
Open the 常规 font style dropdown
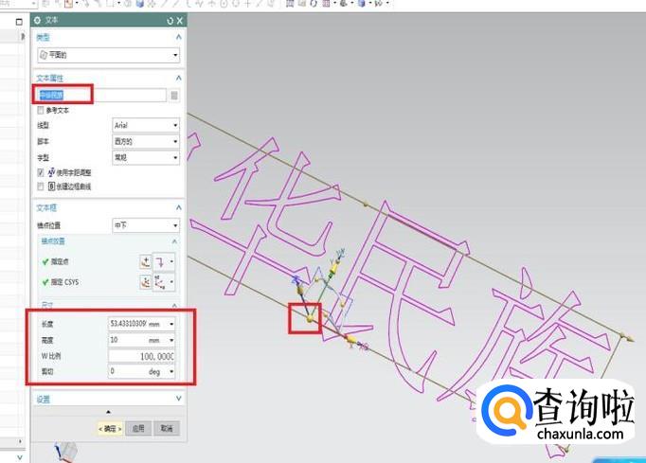coord(146,157)
